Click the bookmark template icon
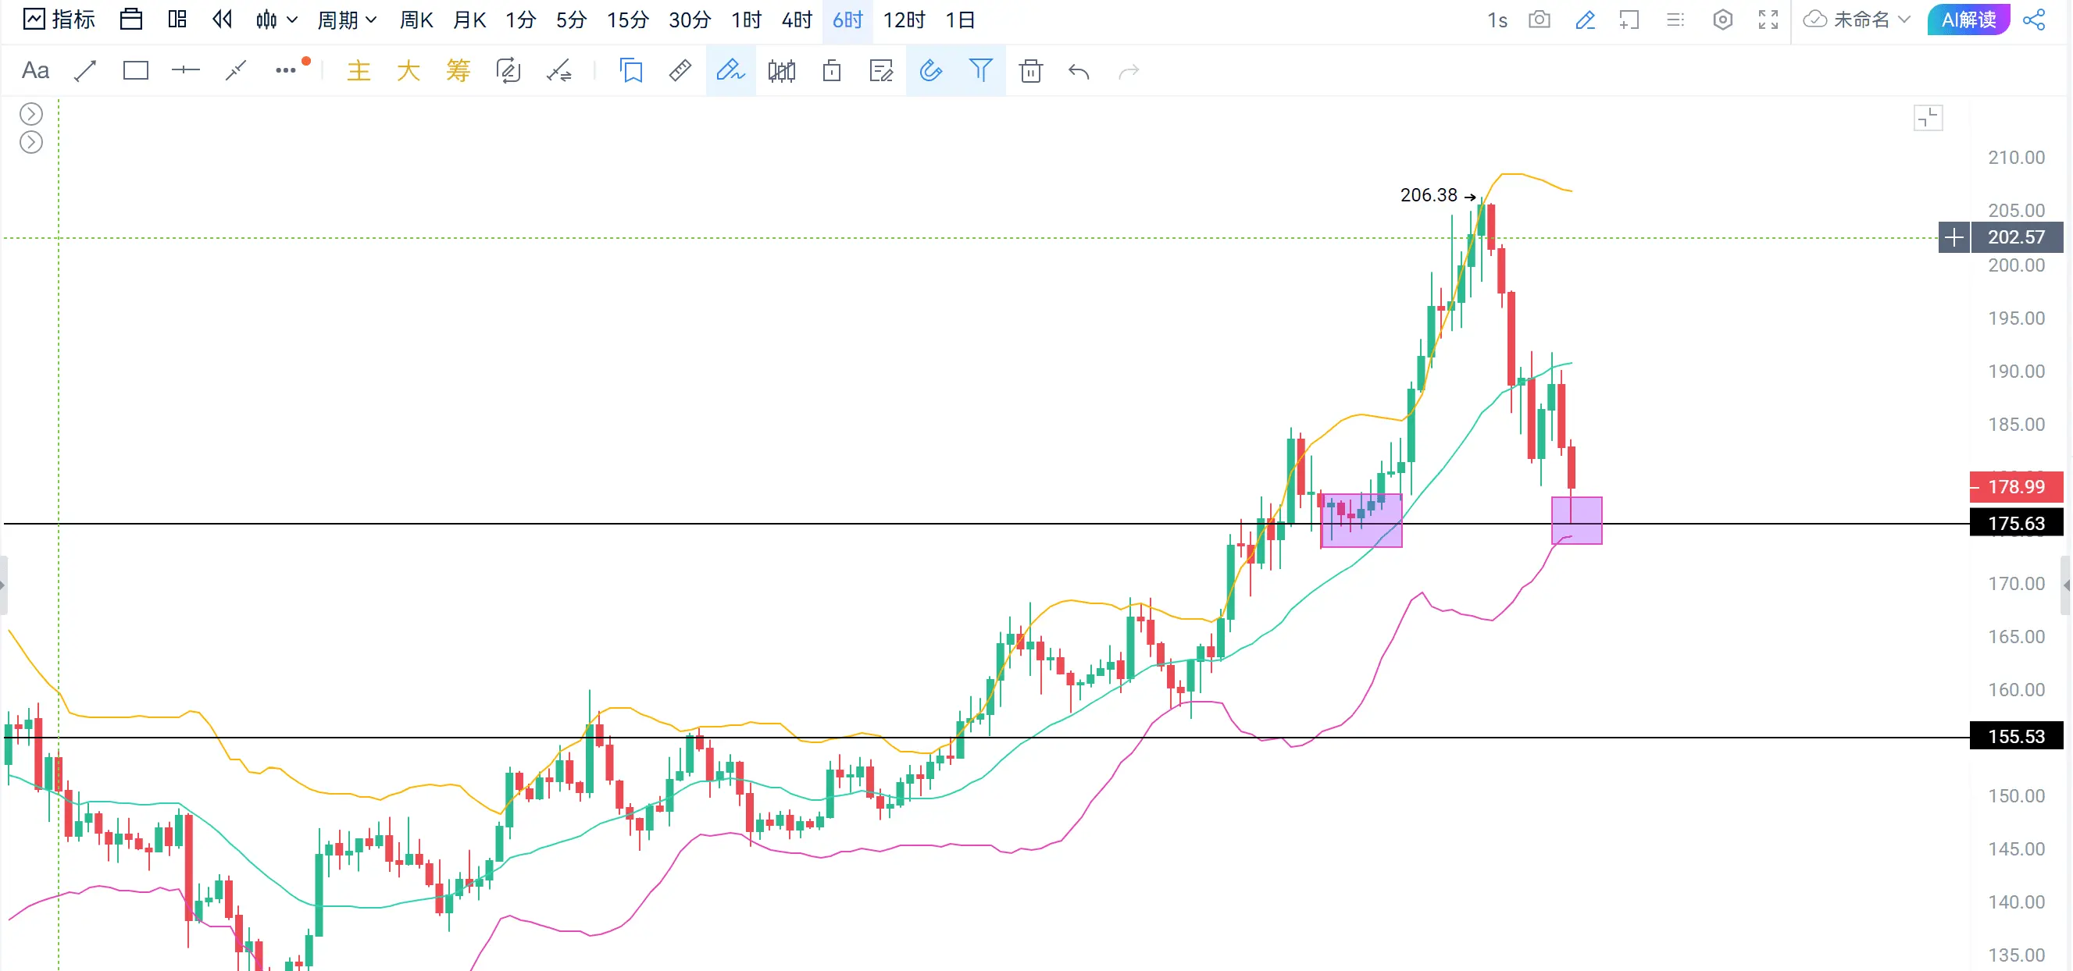This screenshot has width=2073, height=971. point(631,71)
